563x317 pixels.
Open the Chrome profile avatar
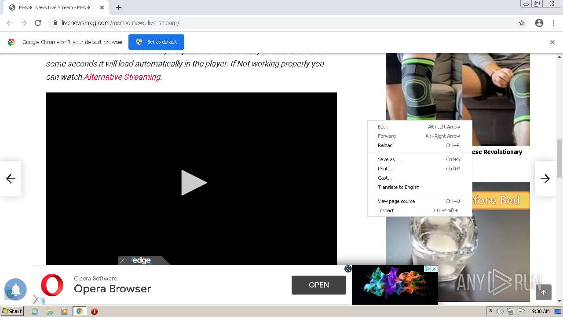click(539, 23)
